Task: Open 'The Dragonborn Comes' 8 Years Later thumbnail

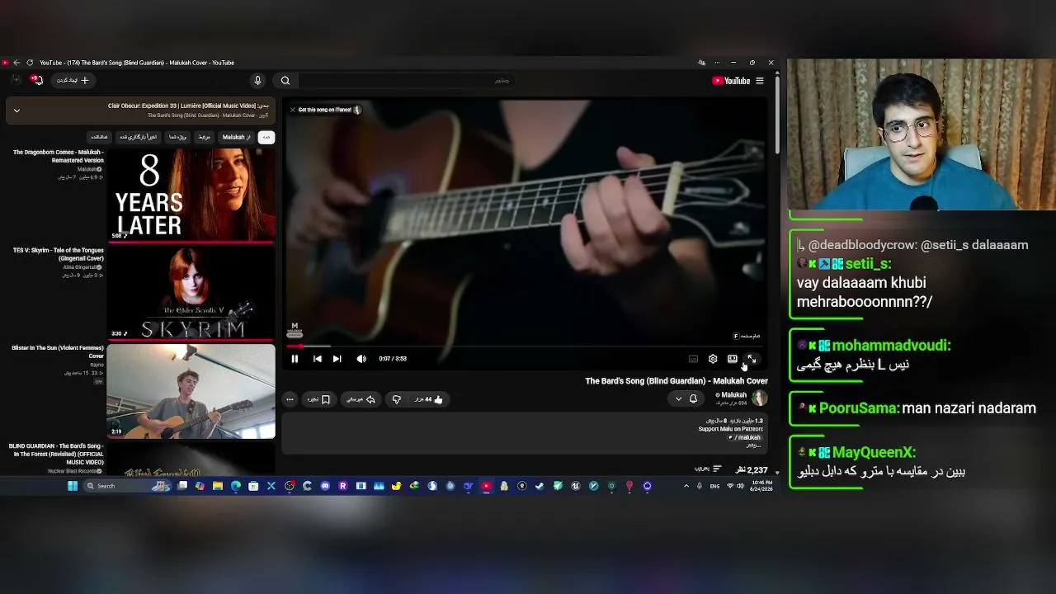Action: click(191, 195)
